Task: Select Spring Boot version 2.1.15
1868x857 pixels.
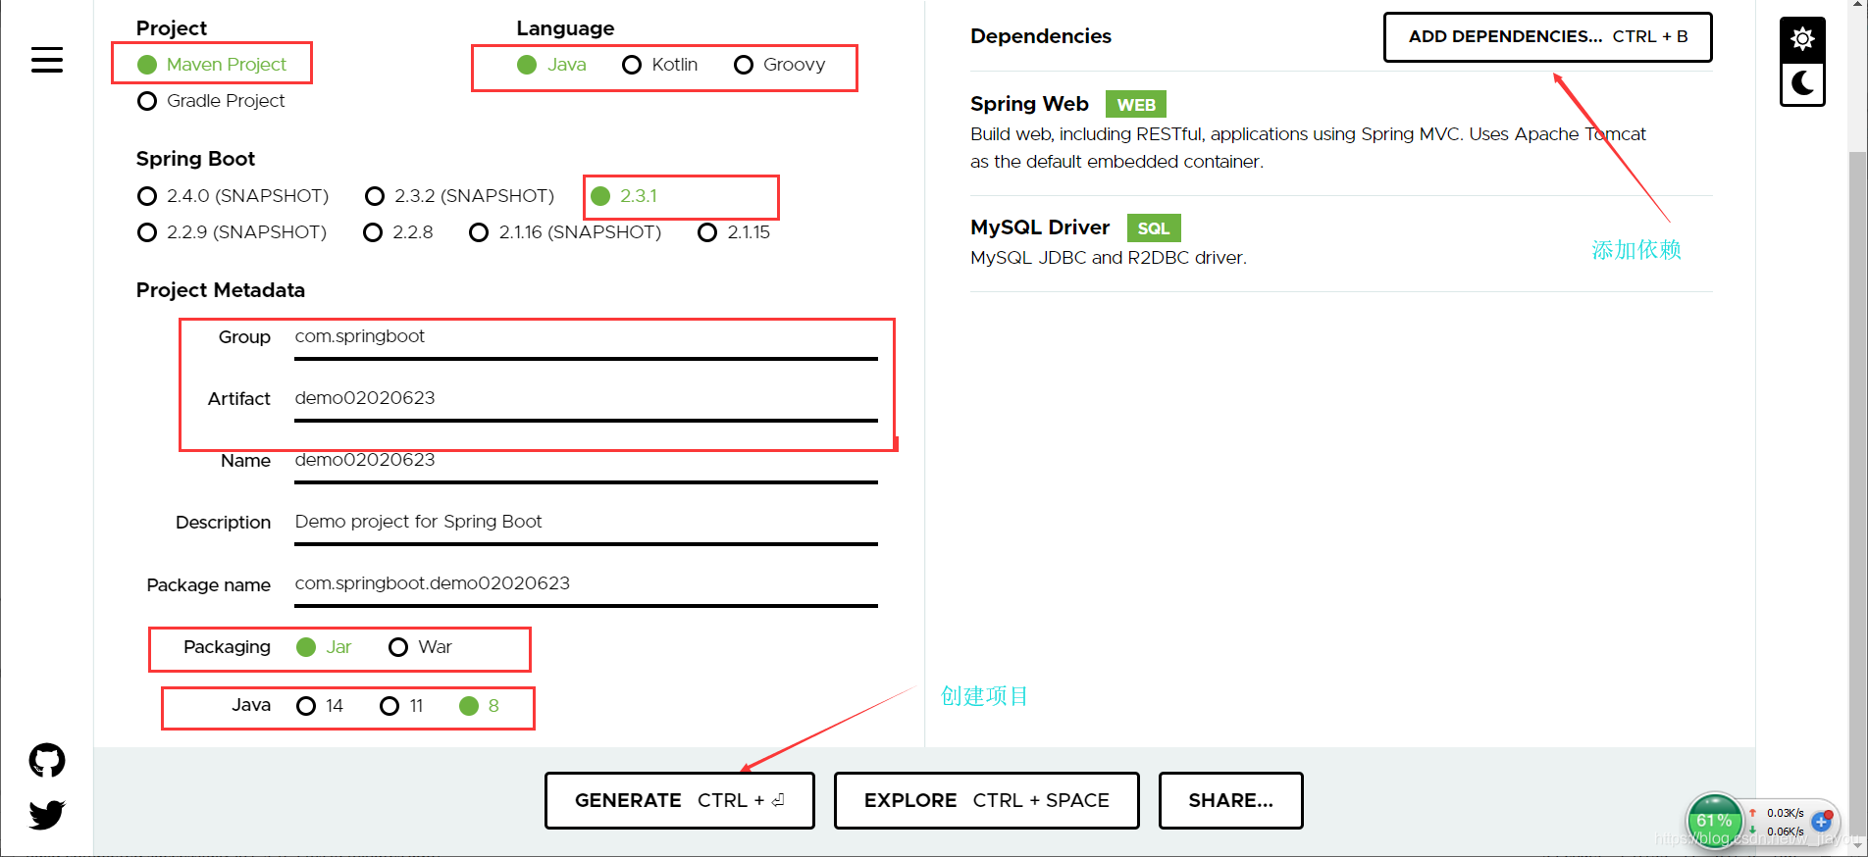Action: tap(734, 232)
